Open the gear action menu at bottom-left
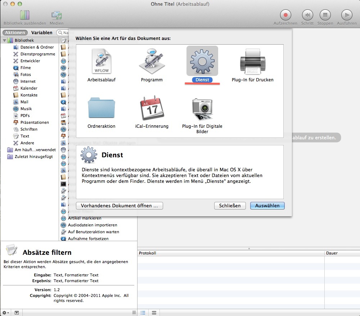 6,313
